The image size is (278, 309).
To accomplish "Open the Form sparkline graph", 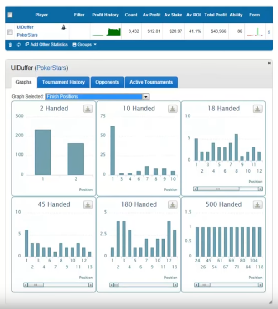I will click(255, 32).
